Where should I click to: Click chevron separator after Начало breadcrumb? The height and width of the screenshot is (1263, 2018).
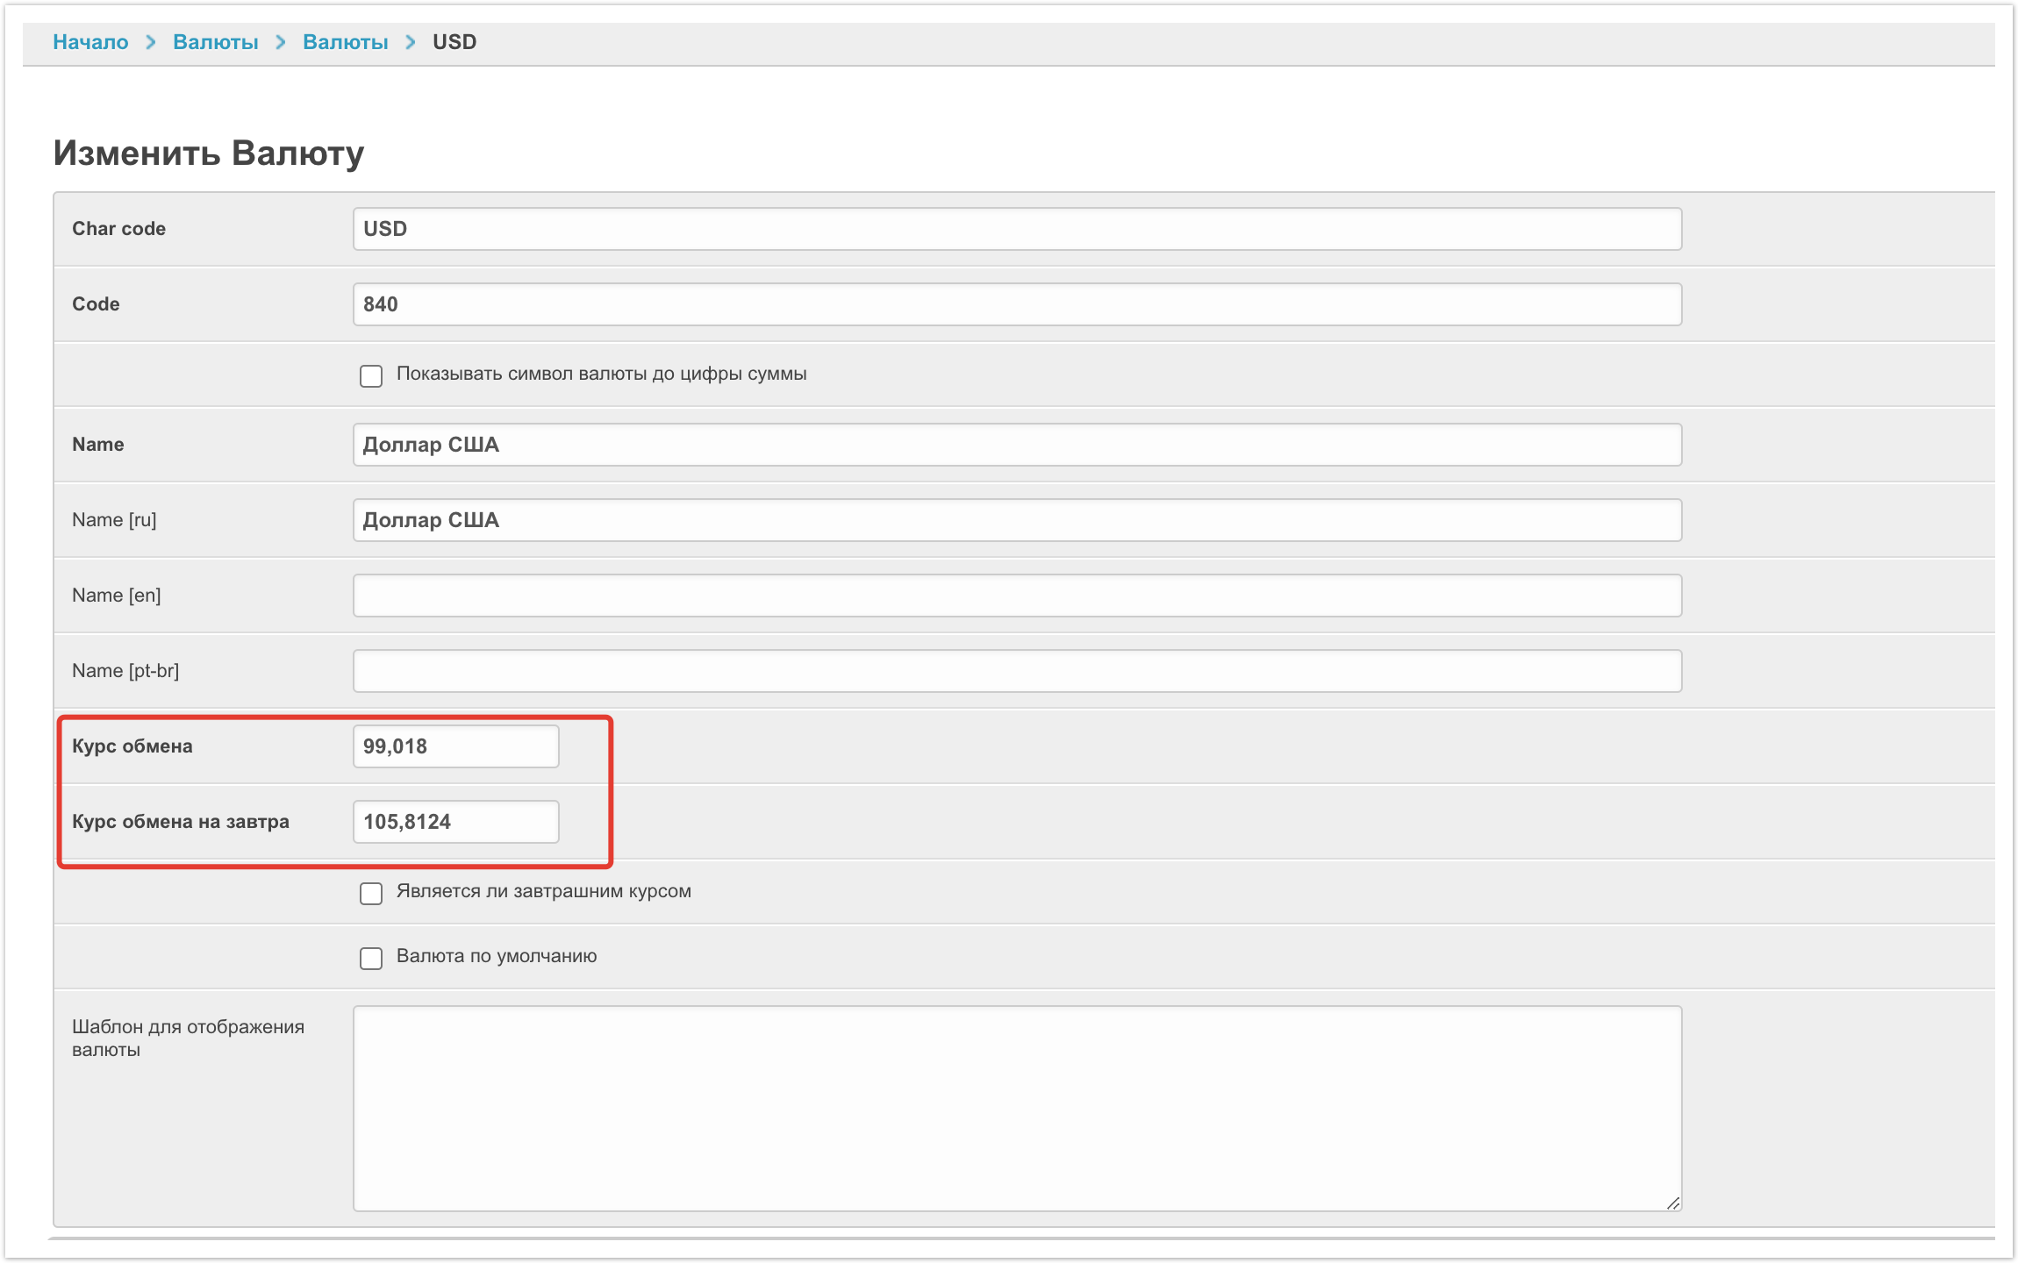click(x=151, y=42)
